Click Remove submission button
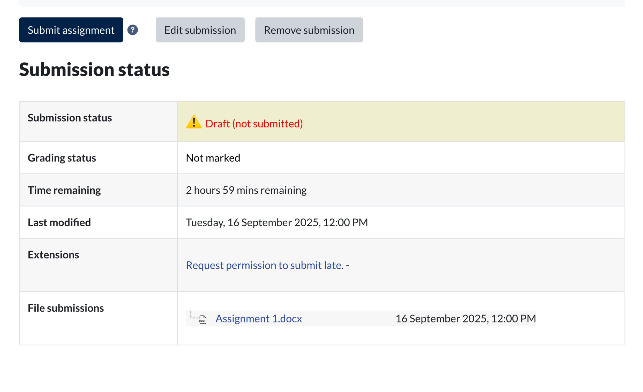The height and width of the screenshot is (392, 643). pos(309,30)
